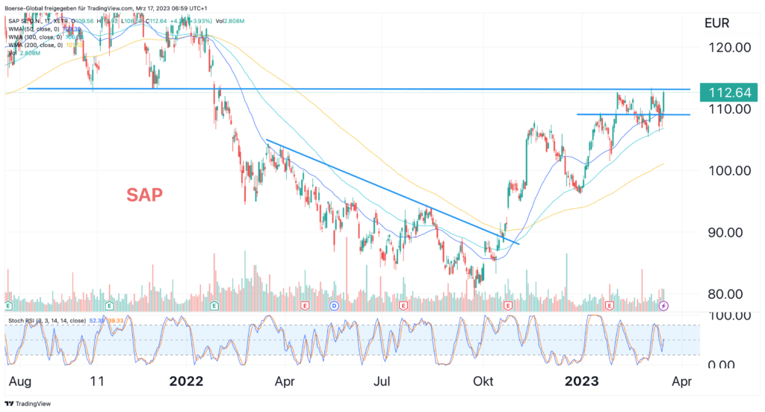The height and width of the screenshot is (412, 765).
Task: Click the 100.00 price axis label
Action: [729, 171]
